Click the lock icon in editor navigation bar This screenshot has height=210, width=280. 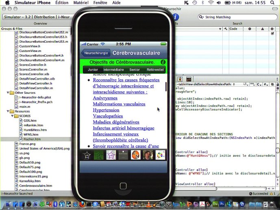278,84
